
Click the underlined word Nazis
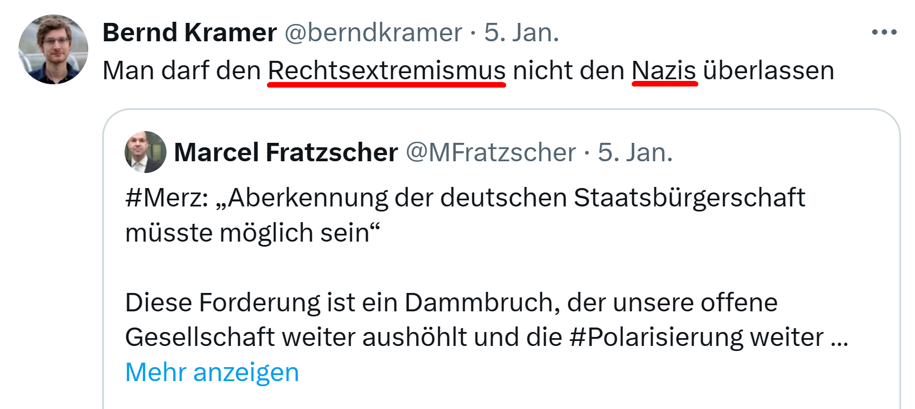[x=664, y=71]
